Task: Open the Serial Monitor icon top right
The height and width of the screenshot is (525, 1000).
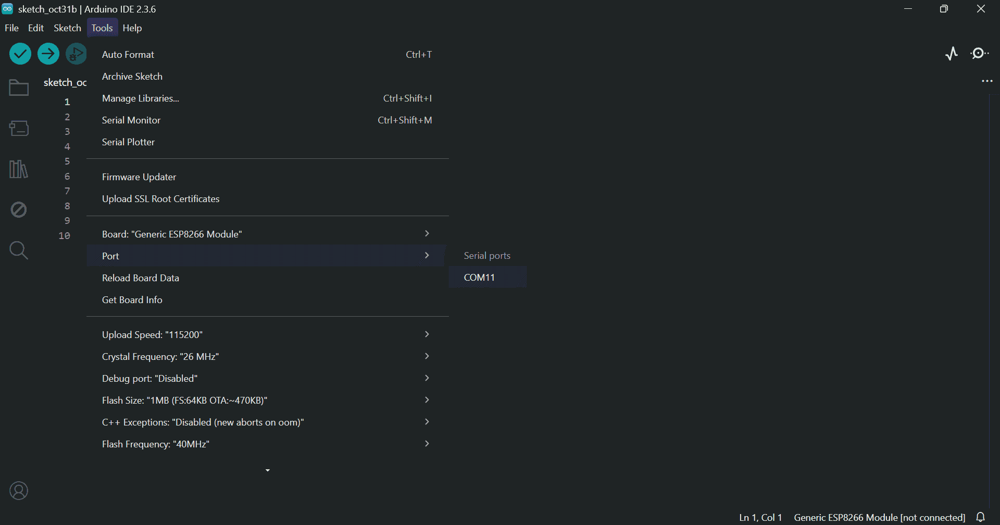Action: (x=979, y=53)
